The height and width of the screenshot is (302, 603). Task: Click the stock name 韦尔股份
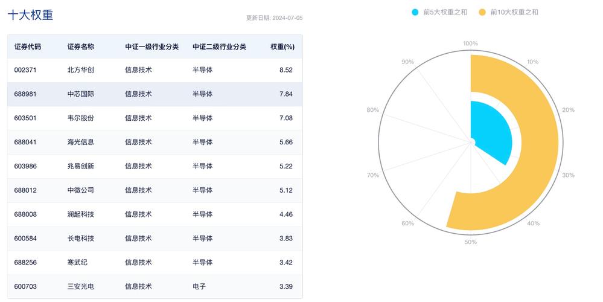[81, 118]
